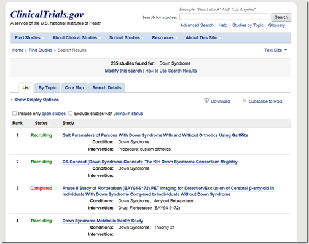Click the Rank column header

click(17, 123)
